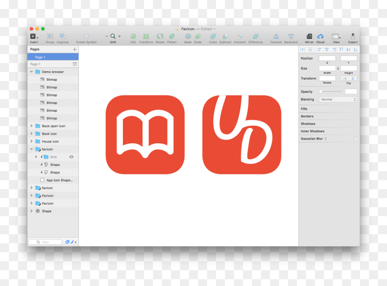Viewport: 387px width, 286px height.
Task: Click the Ungroup toolbar icon
Action: [x=63, y=36]
